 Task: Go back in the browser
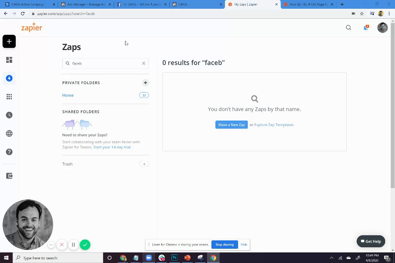tap(6, 14)
